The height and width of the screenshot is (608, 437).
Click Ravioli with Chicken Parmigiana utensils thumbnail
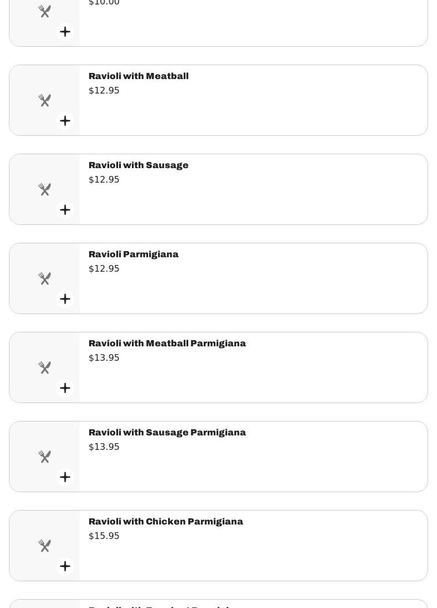pyautogui.click(x=45, y=546)
